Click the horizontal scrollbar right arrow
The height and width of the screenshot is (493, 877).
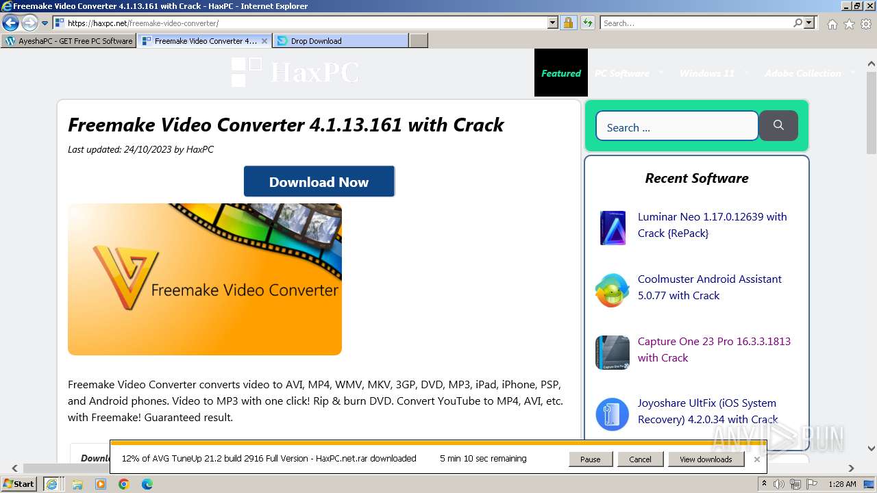point(851,468)
